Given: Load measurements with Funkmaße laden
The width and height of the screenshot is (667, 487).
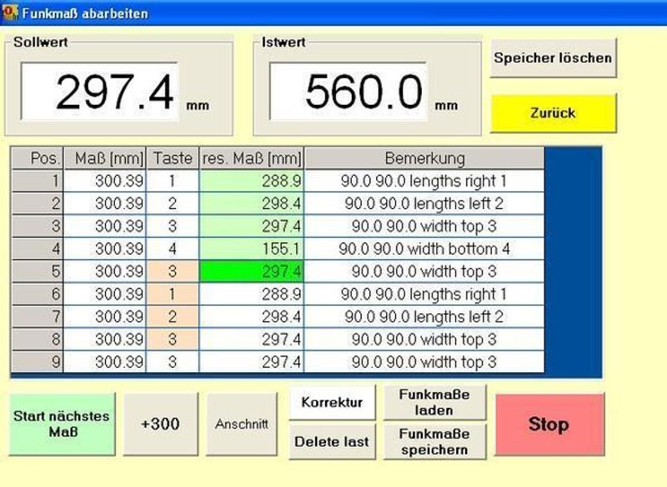Looking at the screenshot, I should pyautogui.click(x=434, y=402).
